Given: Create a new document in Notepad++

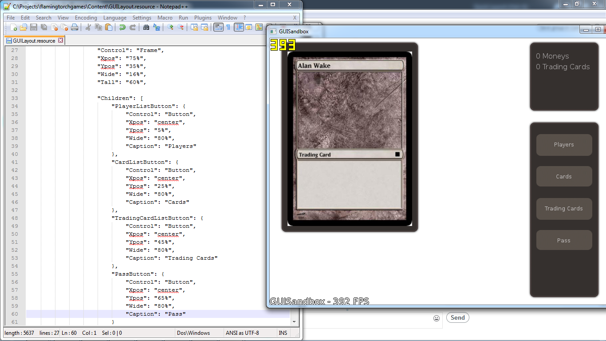Looking at the screenshot, I should point(13,27).
